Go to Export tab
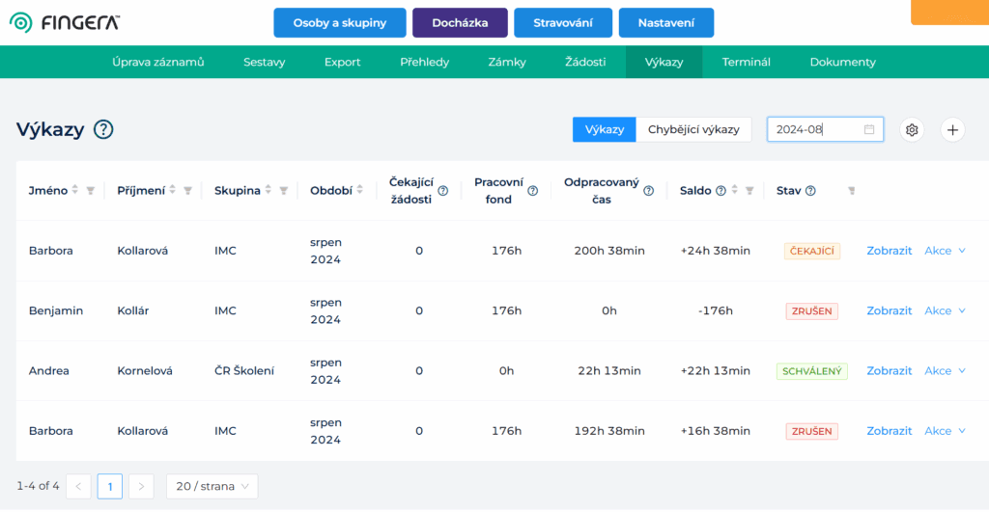 (x=343, y=62)
